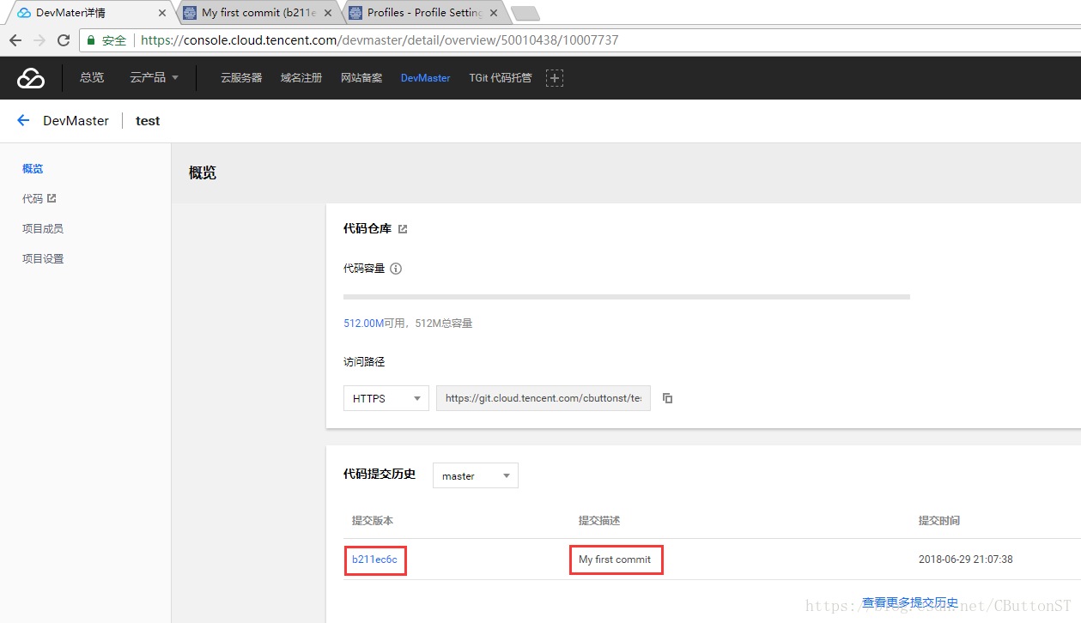Close the DevMater详情 tab
The height and width of the screenshot is (623, 1081).
coord(162,13)
